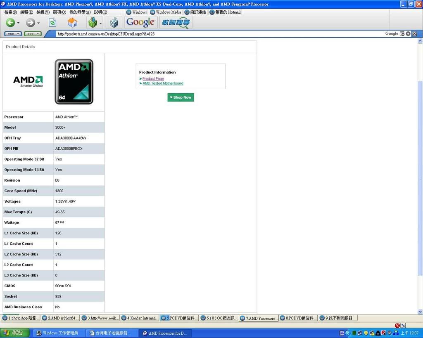423x338 pixels.
Task: Switch to tab 8.PCDVD數位科
Action: tap(298, 318)
